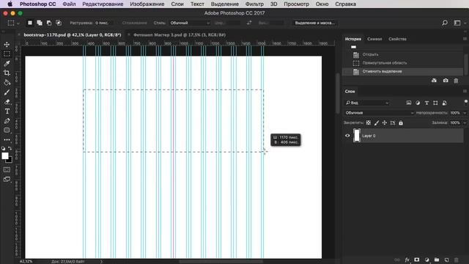Choose Intersect with selection mode
Viewport: 469px width, 264px height.
coord(59,23)
